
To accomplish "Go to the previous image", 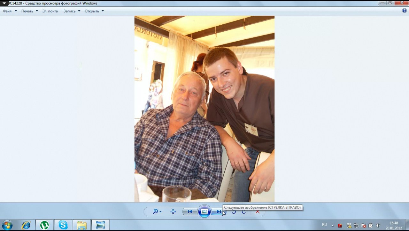I will (x=190, y=211).
